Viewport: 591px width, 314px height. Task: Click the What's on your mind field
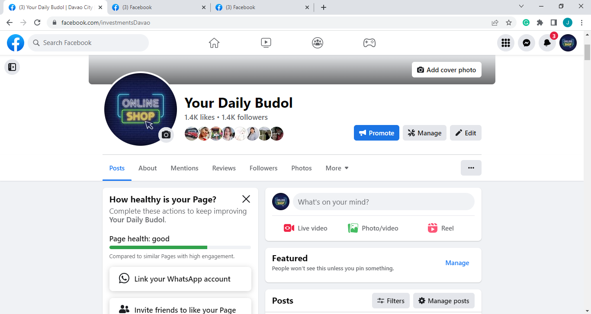[384, 202]
